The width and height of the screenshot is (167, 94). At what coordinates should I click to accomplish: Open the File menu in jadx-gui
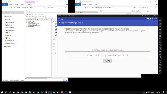[27, 17]
